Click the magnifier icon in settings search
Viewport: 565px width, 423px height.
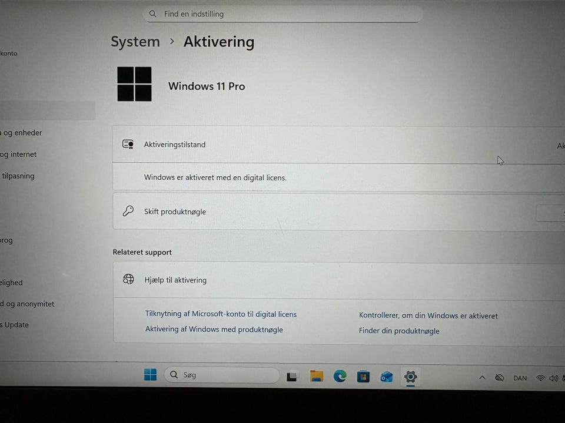point(153,14)
